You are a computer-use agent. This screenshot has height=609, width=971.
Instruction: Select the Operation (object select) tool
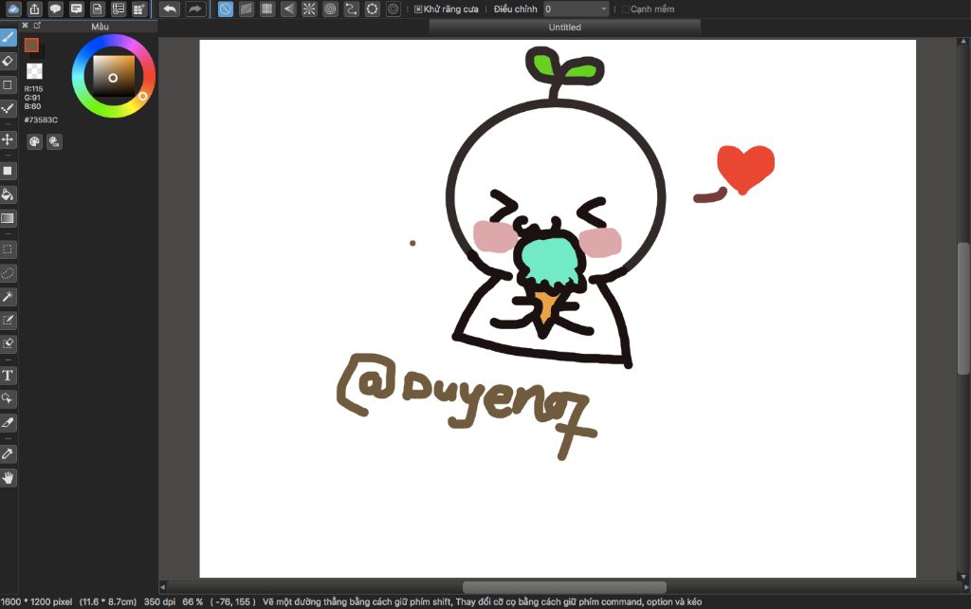8,398
